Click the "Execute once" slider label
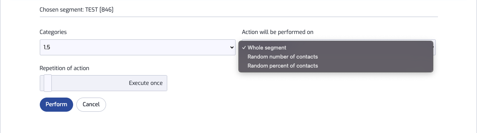Screen dimensions: 477x133 click(146, 83)
